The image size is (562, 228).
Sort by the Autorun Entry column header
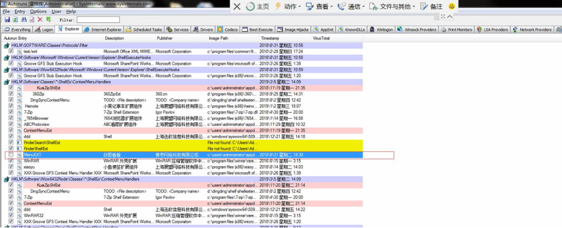pyautogui.click(x=53, y=38)
